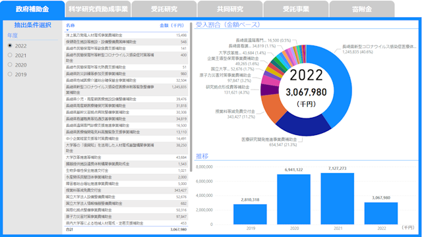Switch to the 受託研究 tab
422x237 pixels.
coord(164,9)
